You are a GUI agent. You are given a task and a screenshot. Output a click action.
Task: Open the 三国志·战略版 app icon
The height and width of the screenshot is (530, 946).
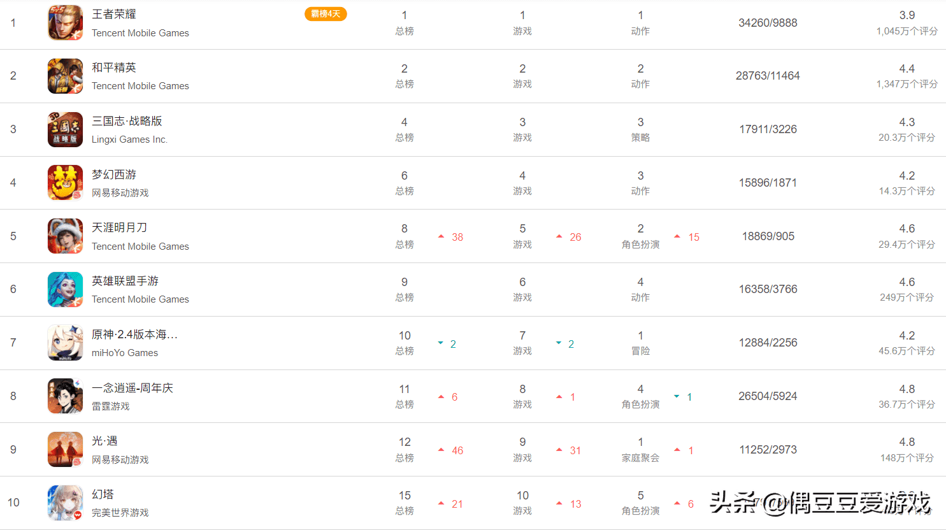click(65, 129)
